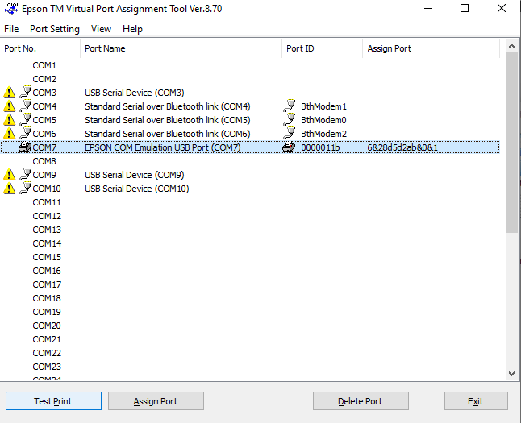Click the warning icon beside COM3
The image size is (521, 423).
(10, 93)
